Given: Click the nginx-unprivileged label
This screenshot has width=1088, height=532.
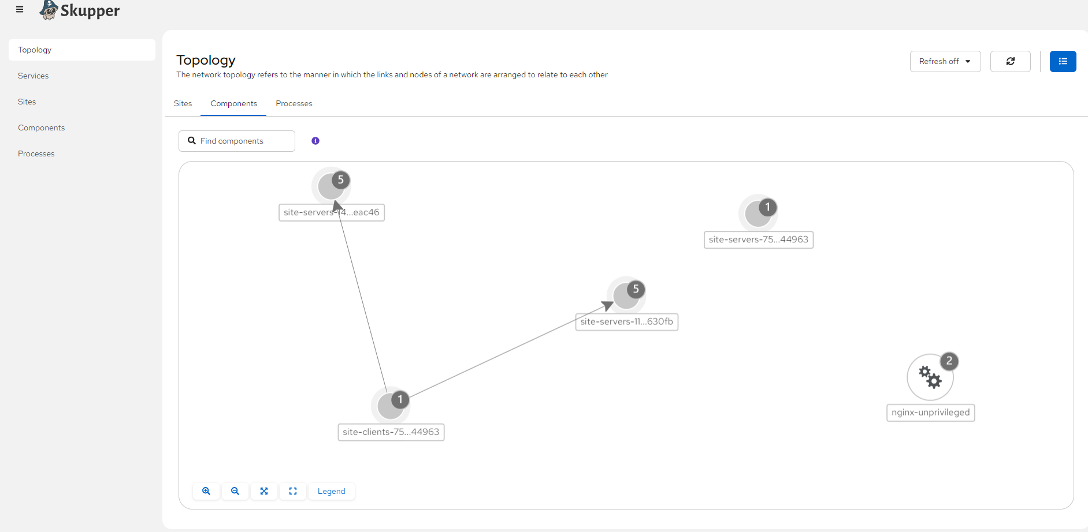Looking at the screenshot, I should 931,413.
